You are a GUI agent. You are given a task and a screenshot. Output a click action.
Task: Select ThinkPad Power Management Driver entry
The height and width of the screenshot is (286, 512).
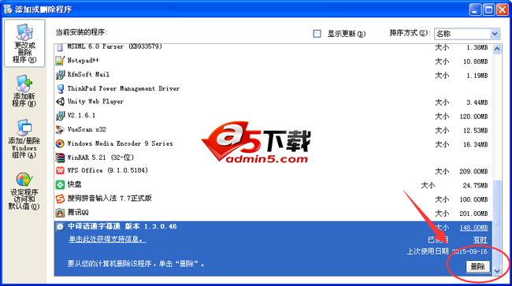coord(273,88)
